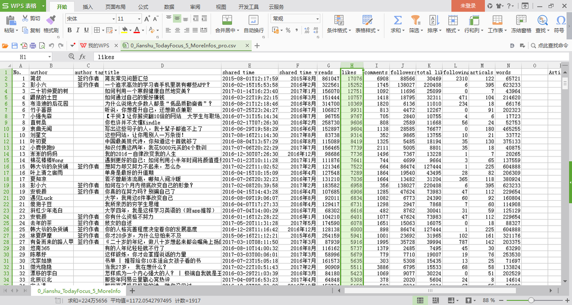Click the skin (T-shirt) icon in title bar
572x305 pixels.
(499, 6)
